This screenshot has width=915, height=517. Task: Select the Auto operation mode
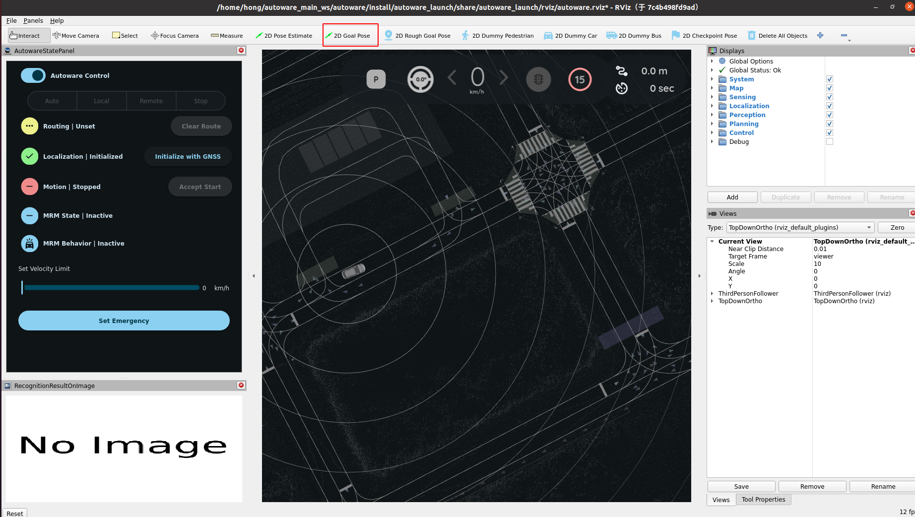pos(52,101)
